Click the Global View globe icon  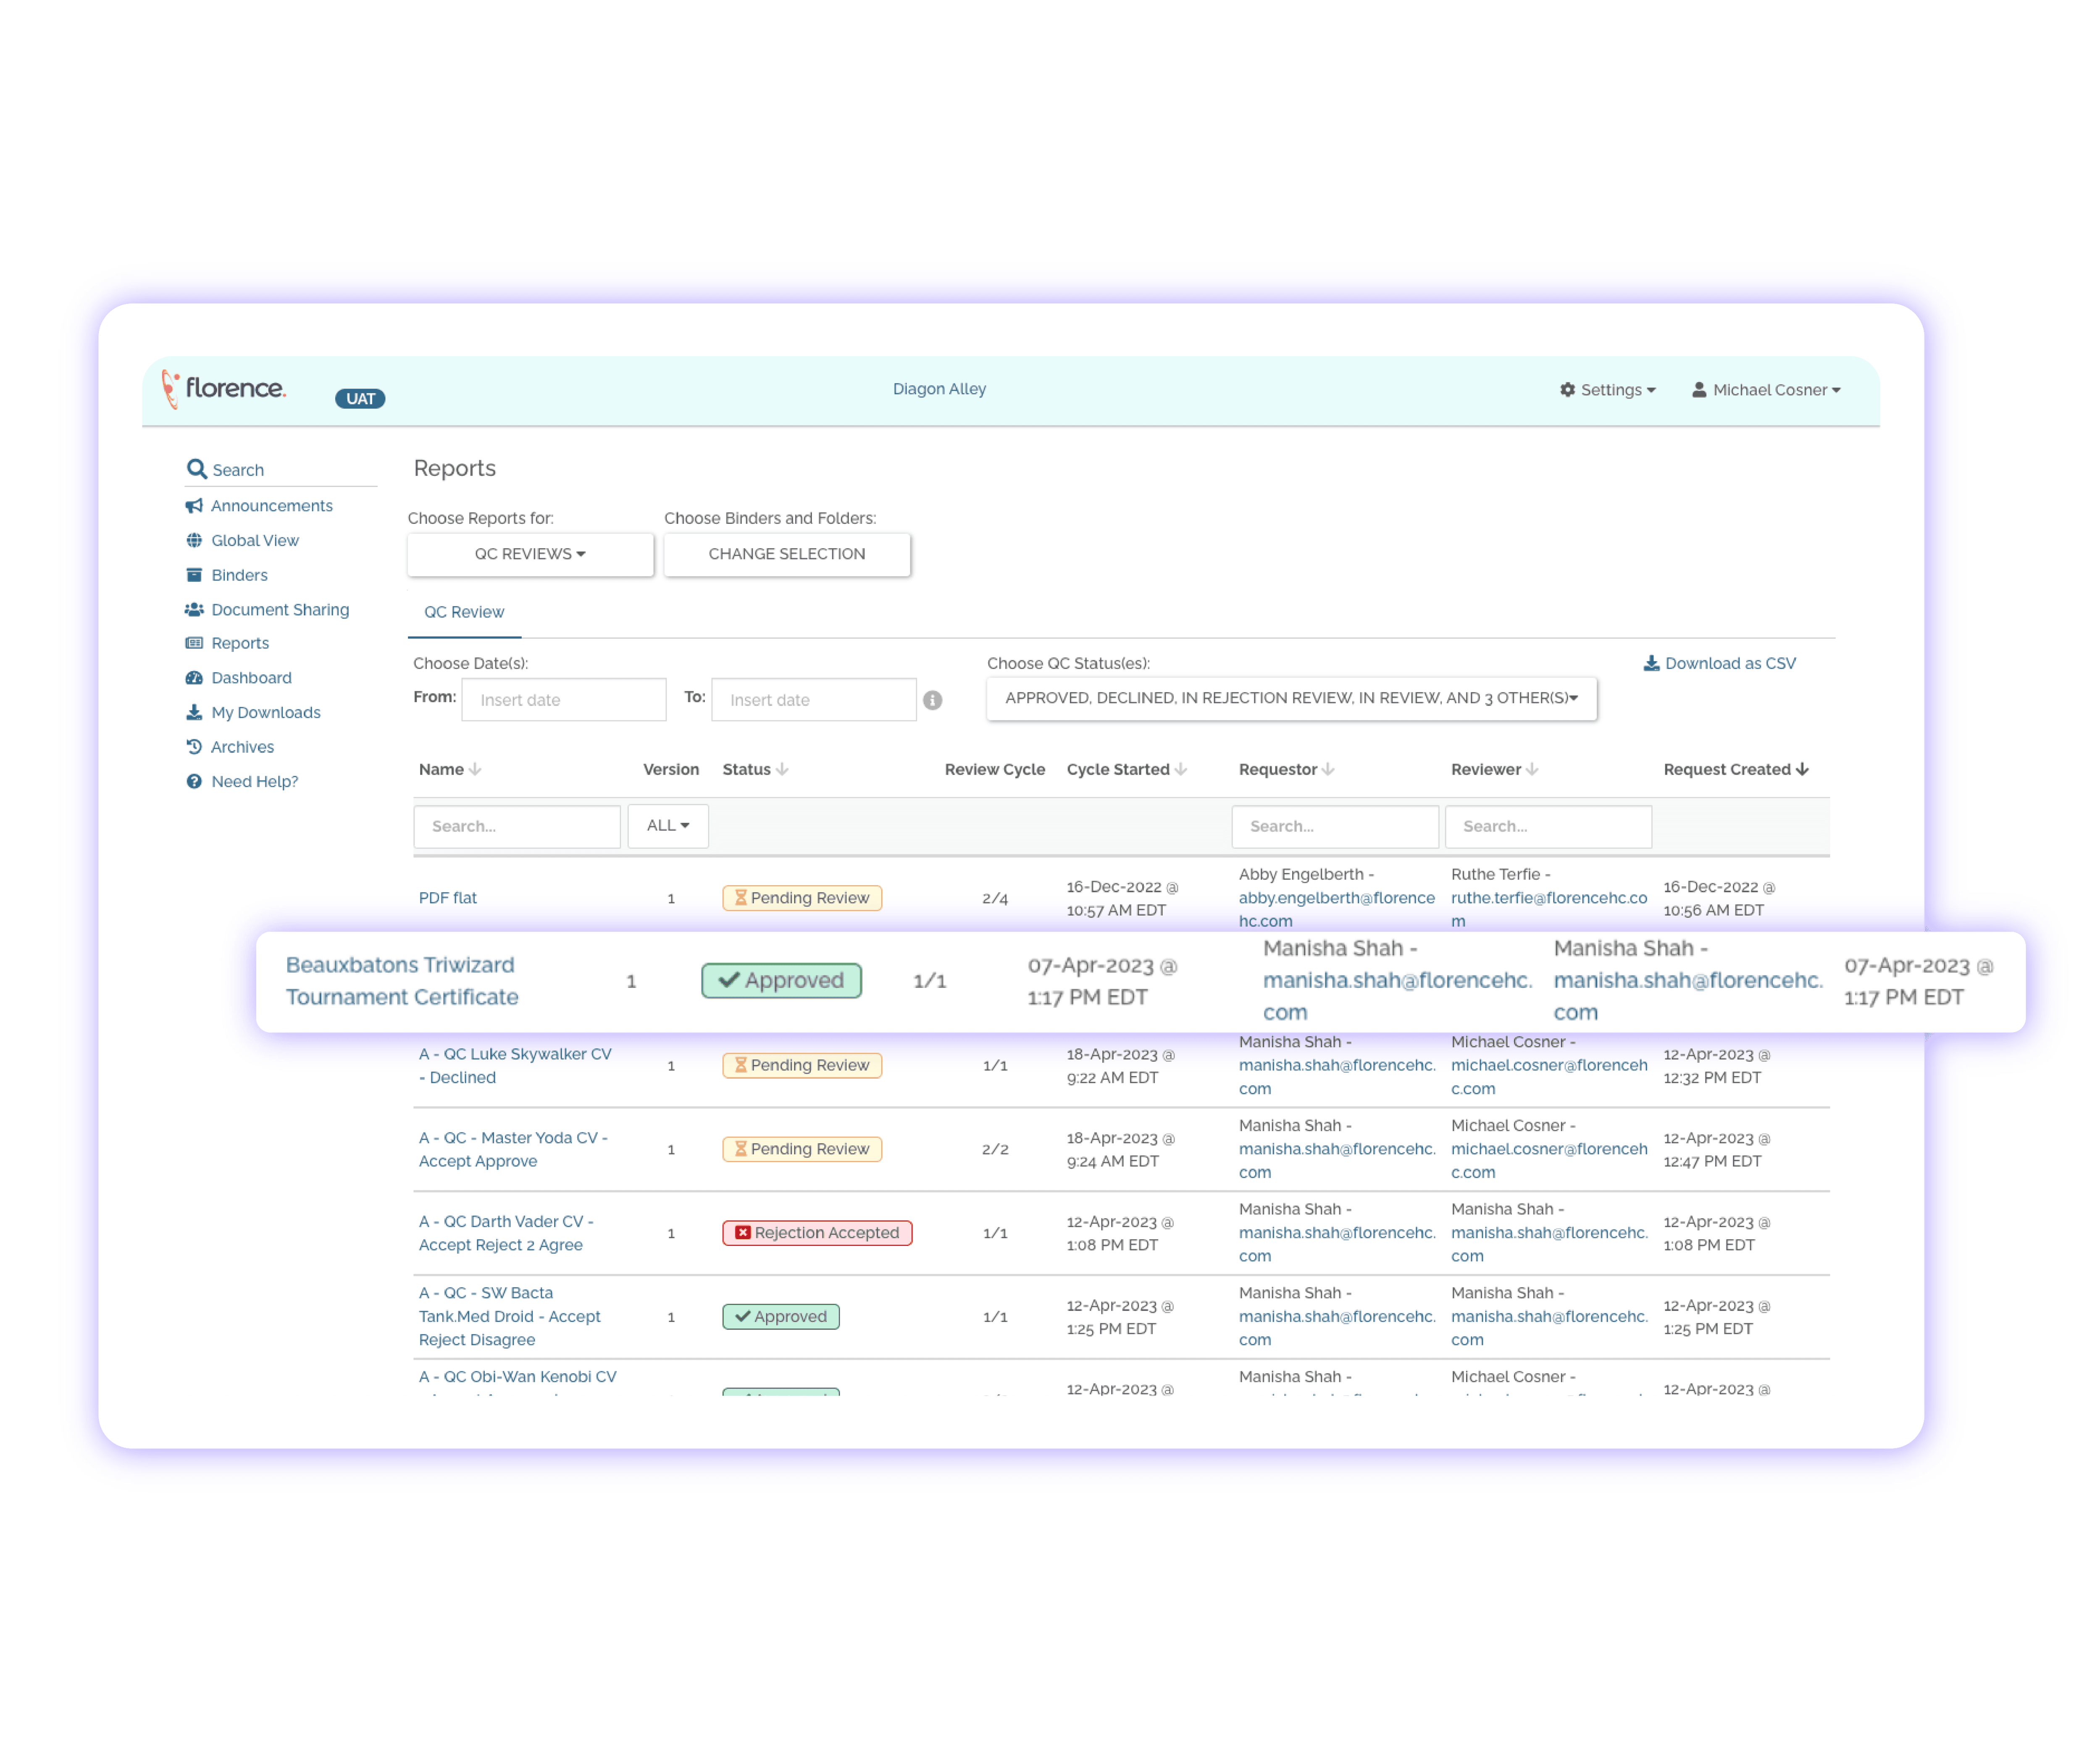[194, 540]
